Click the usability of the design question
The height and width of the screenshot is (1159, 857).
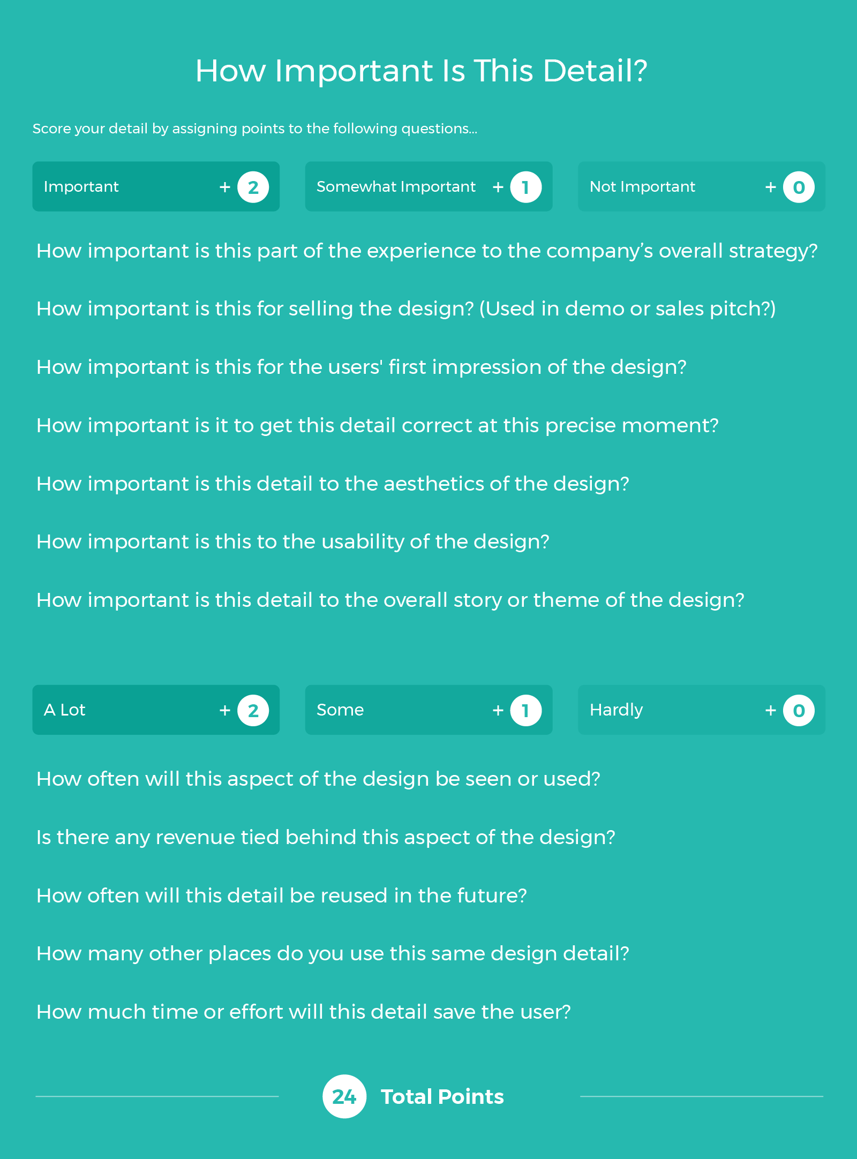[x=293, y=542]
